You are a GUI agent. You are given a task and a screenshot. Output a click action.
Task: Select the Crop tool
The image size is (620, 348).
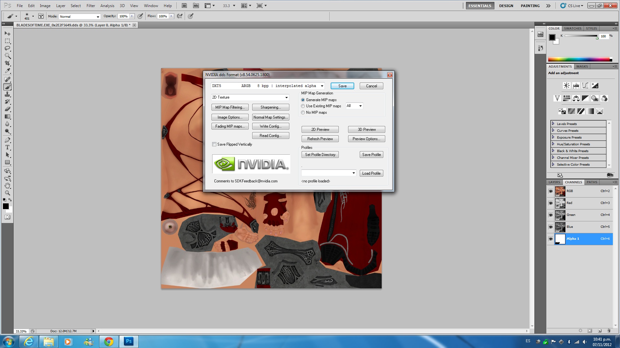[7, 63]
